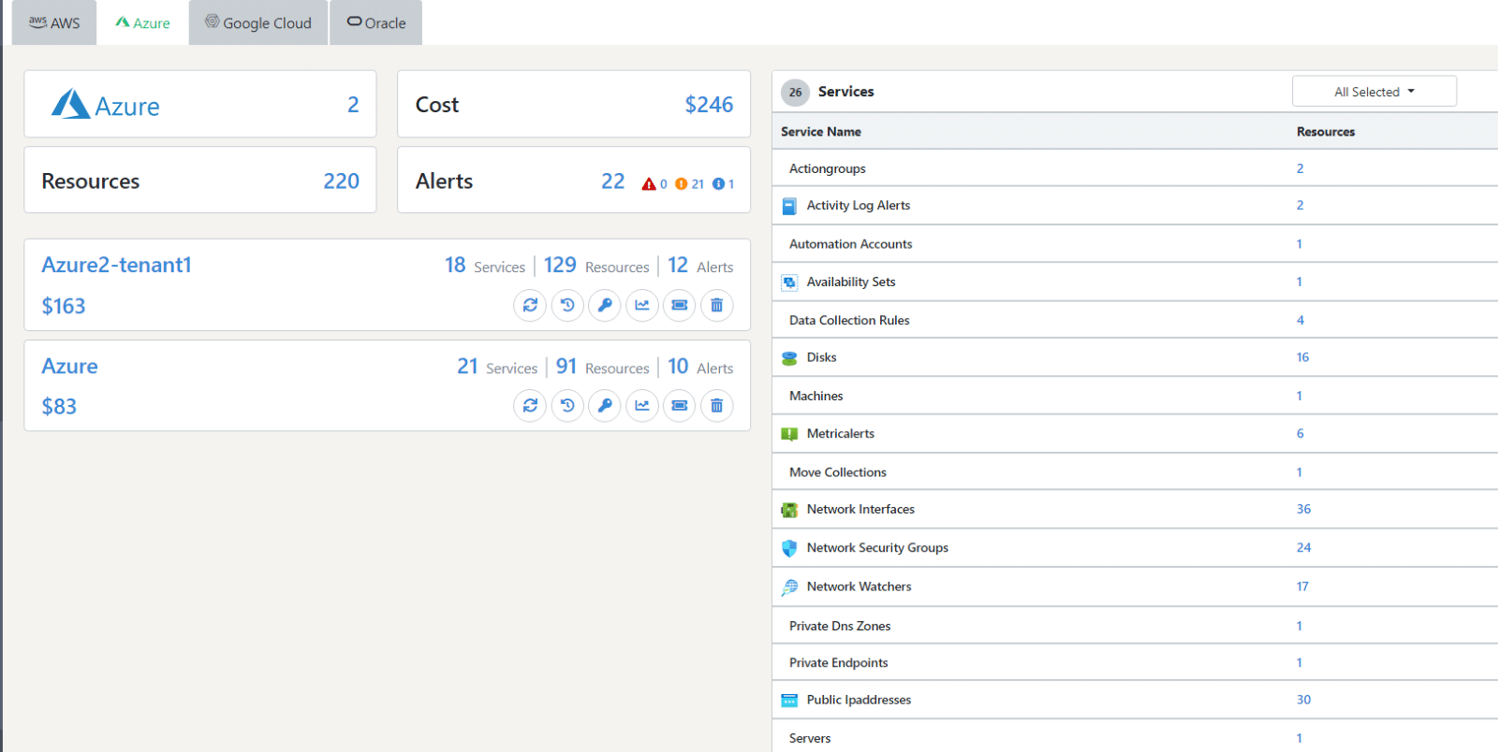Click the 26 services count badge

[795, 92]
